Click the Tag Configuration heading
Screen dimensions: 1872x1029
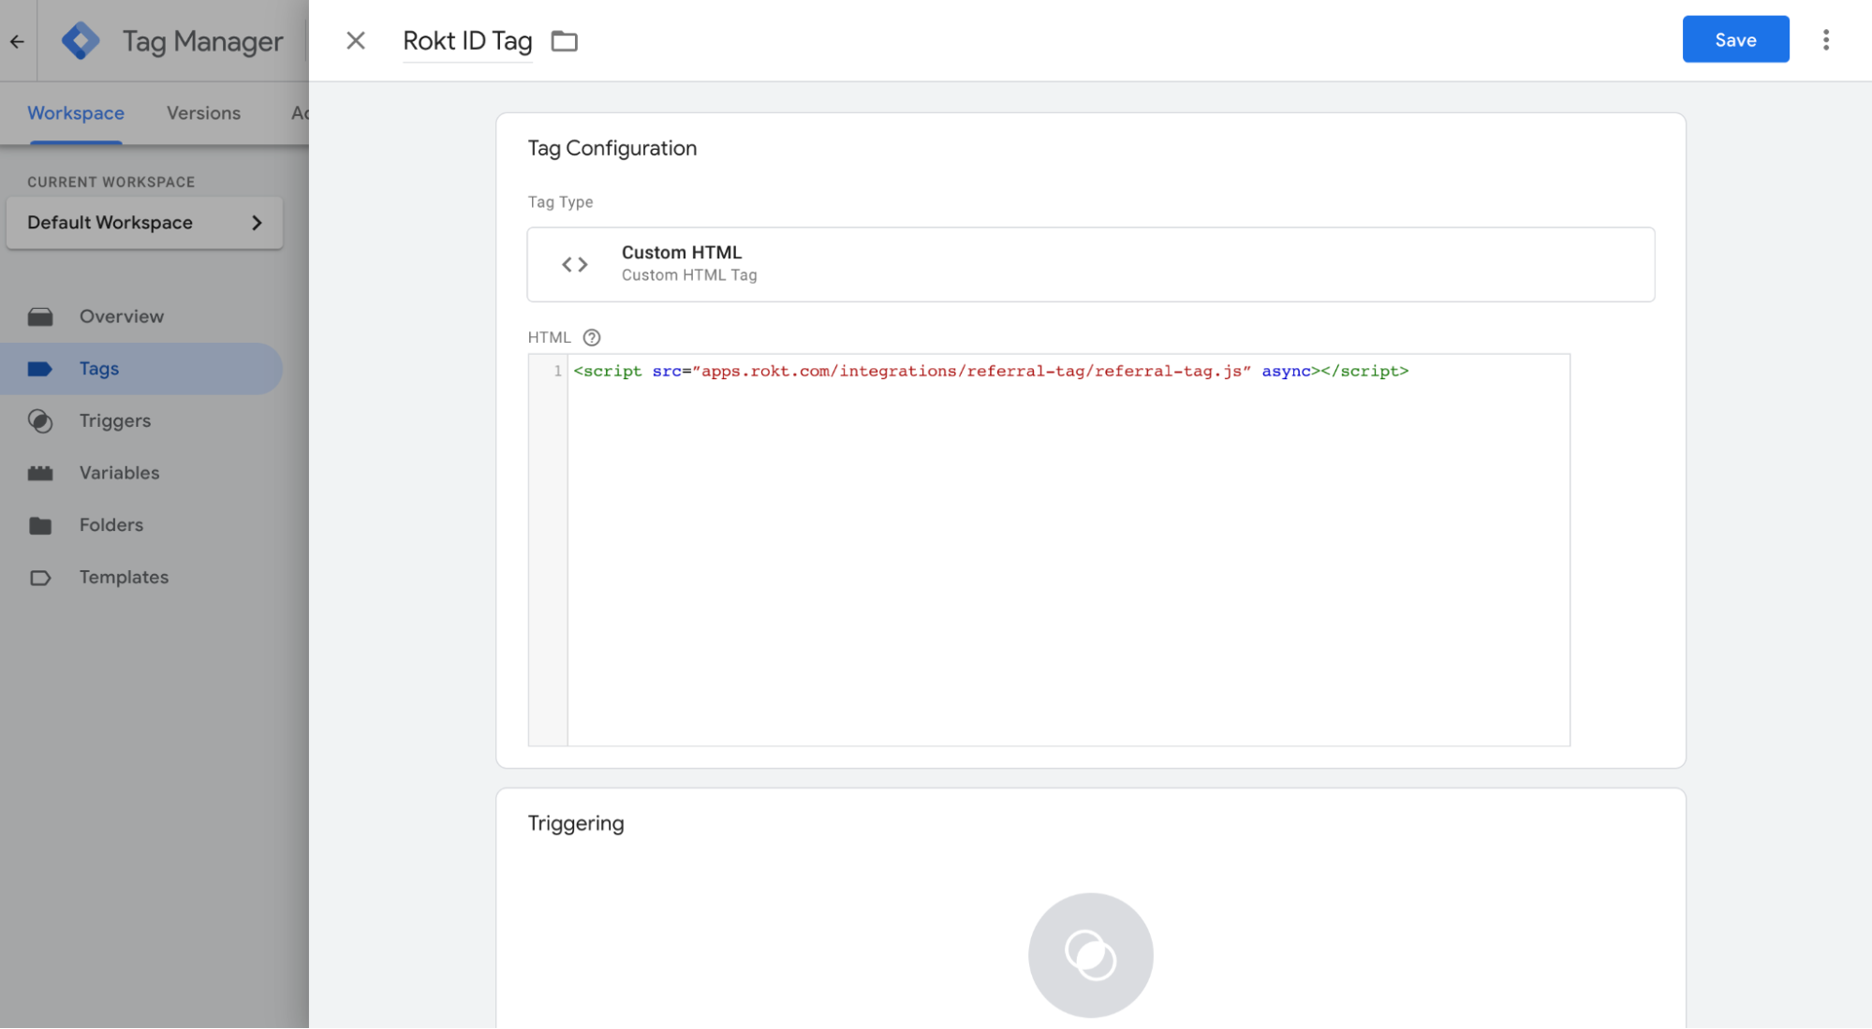click(612, 148)
